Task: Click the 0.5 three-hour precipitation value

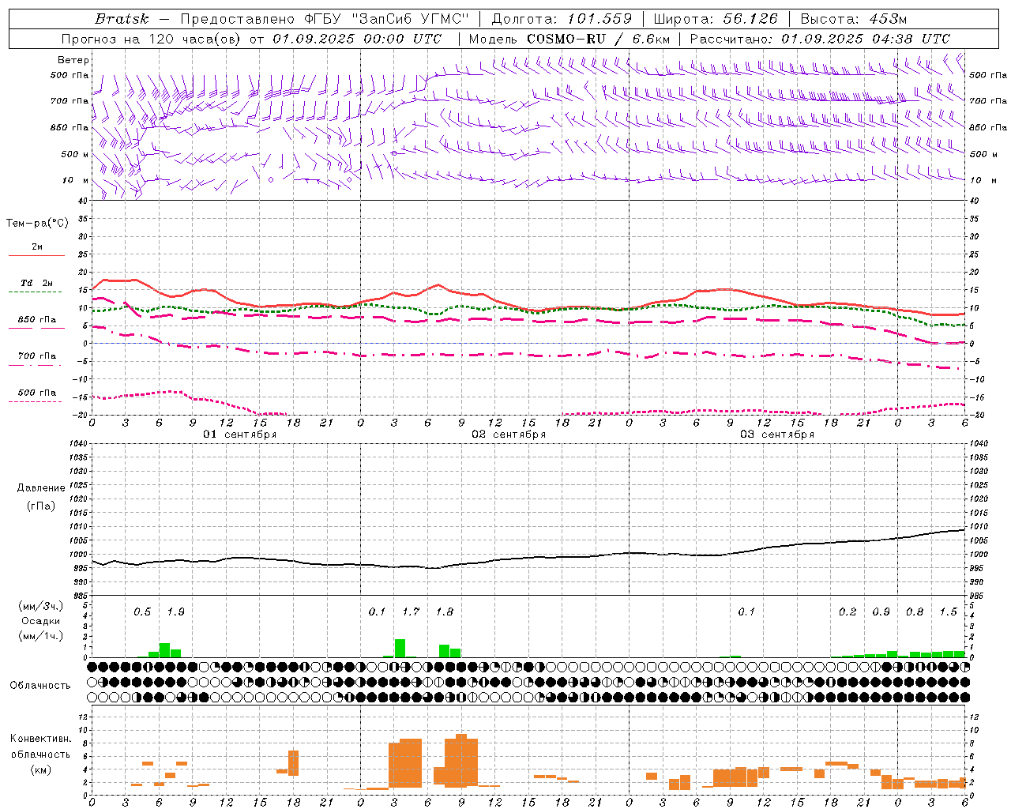Action: [x=142, y=612]
